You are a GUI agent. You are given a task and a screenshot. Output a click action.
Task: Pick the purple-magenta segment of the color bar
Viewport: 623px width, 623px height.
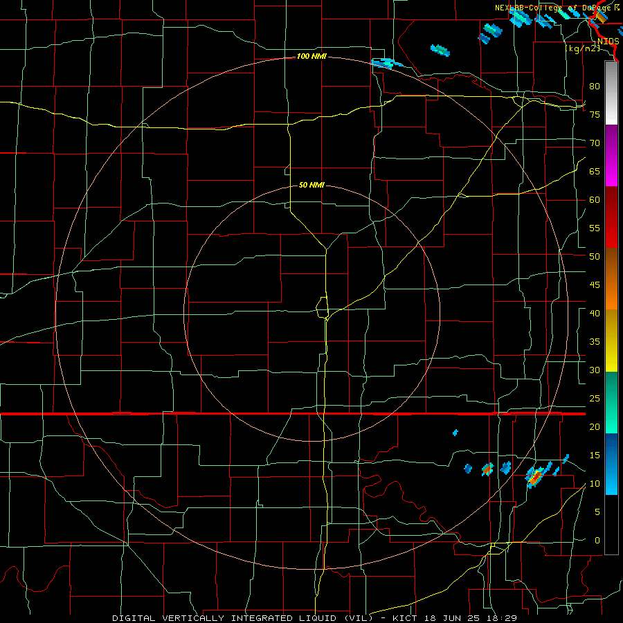[611, 155]
